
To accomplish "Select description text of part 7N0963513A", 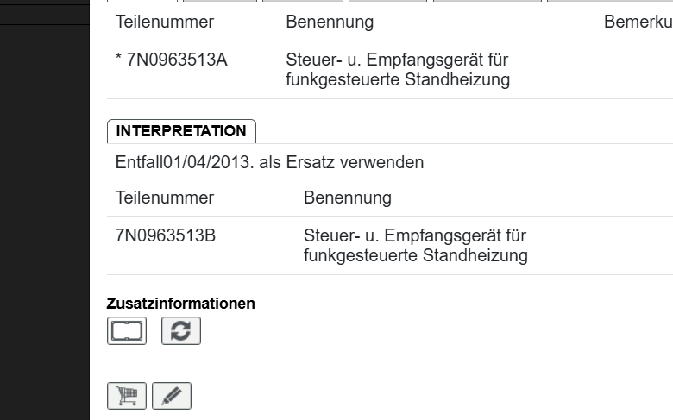I will [398, 71].
